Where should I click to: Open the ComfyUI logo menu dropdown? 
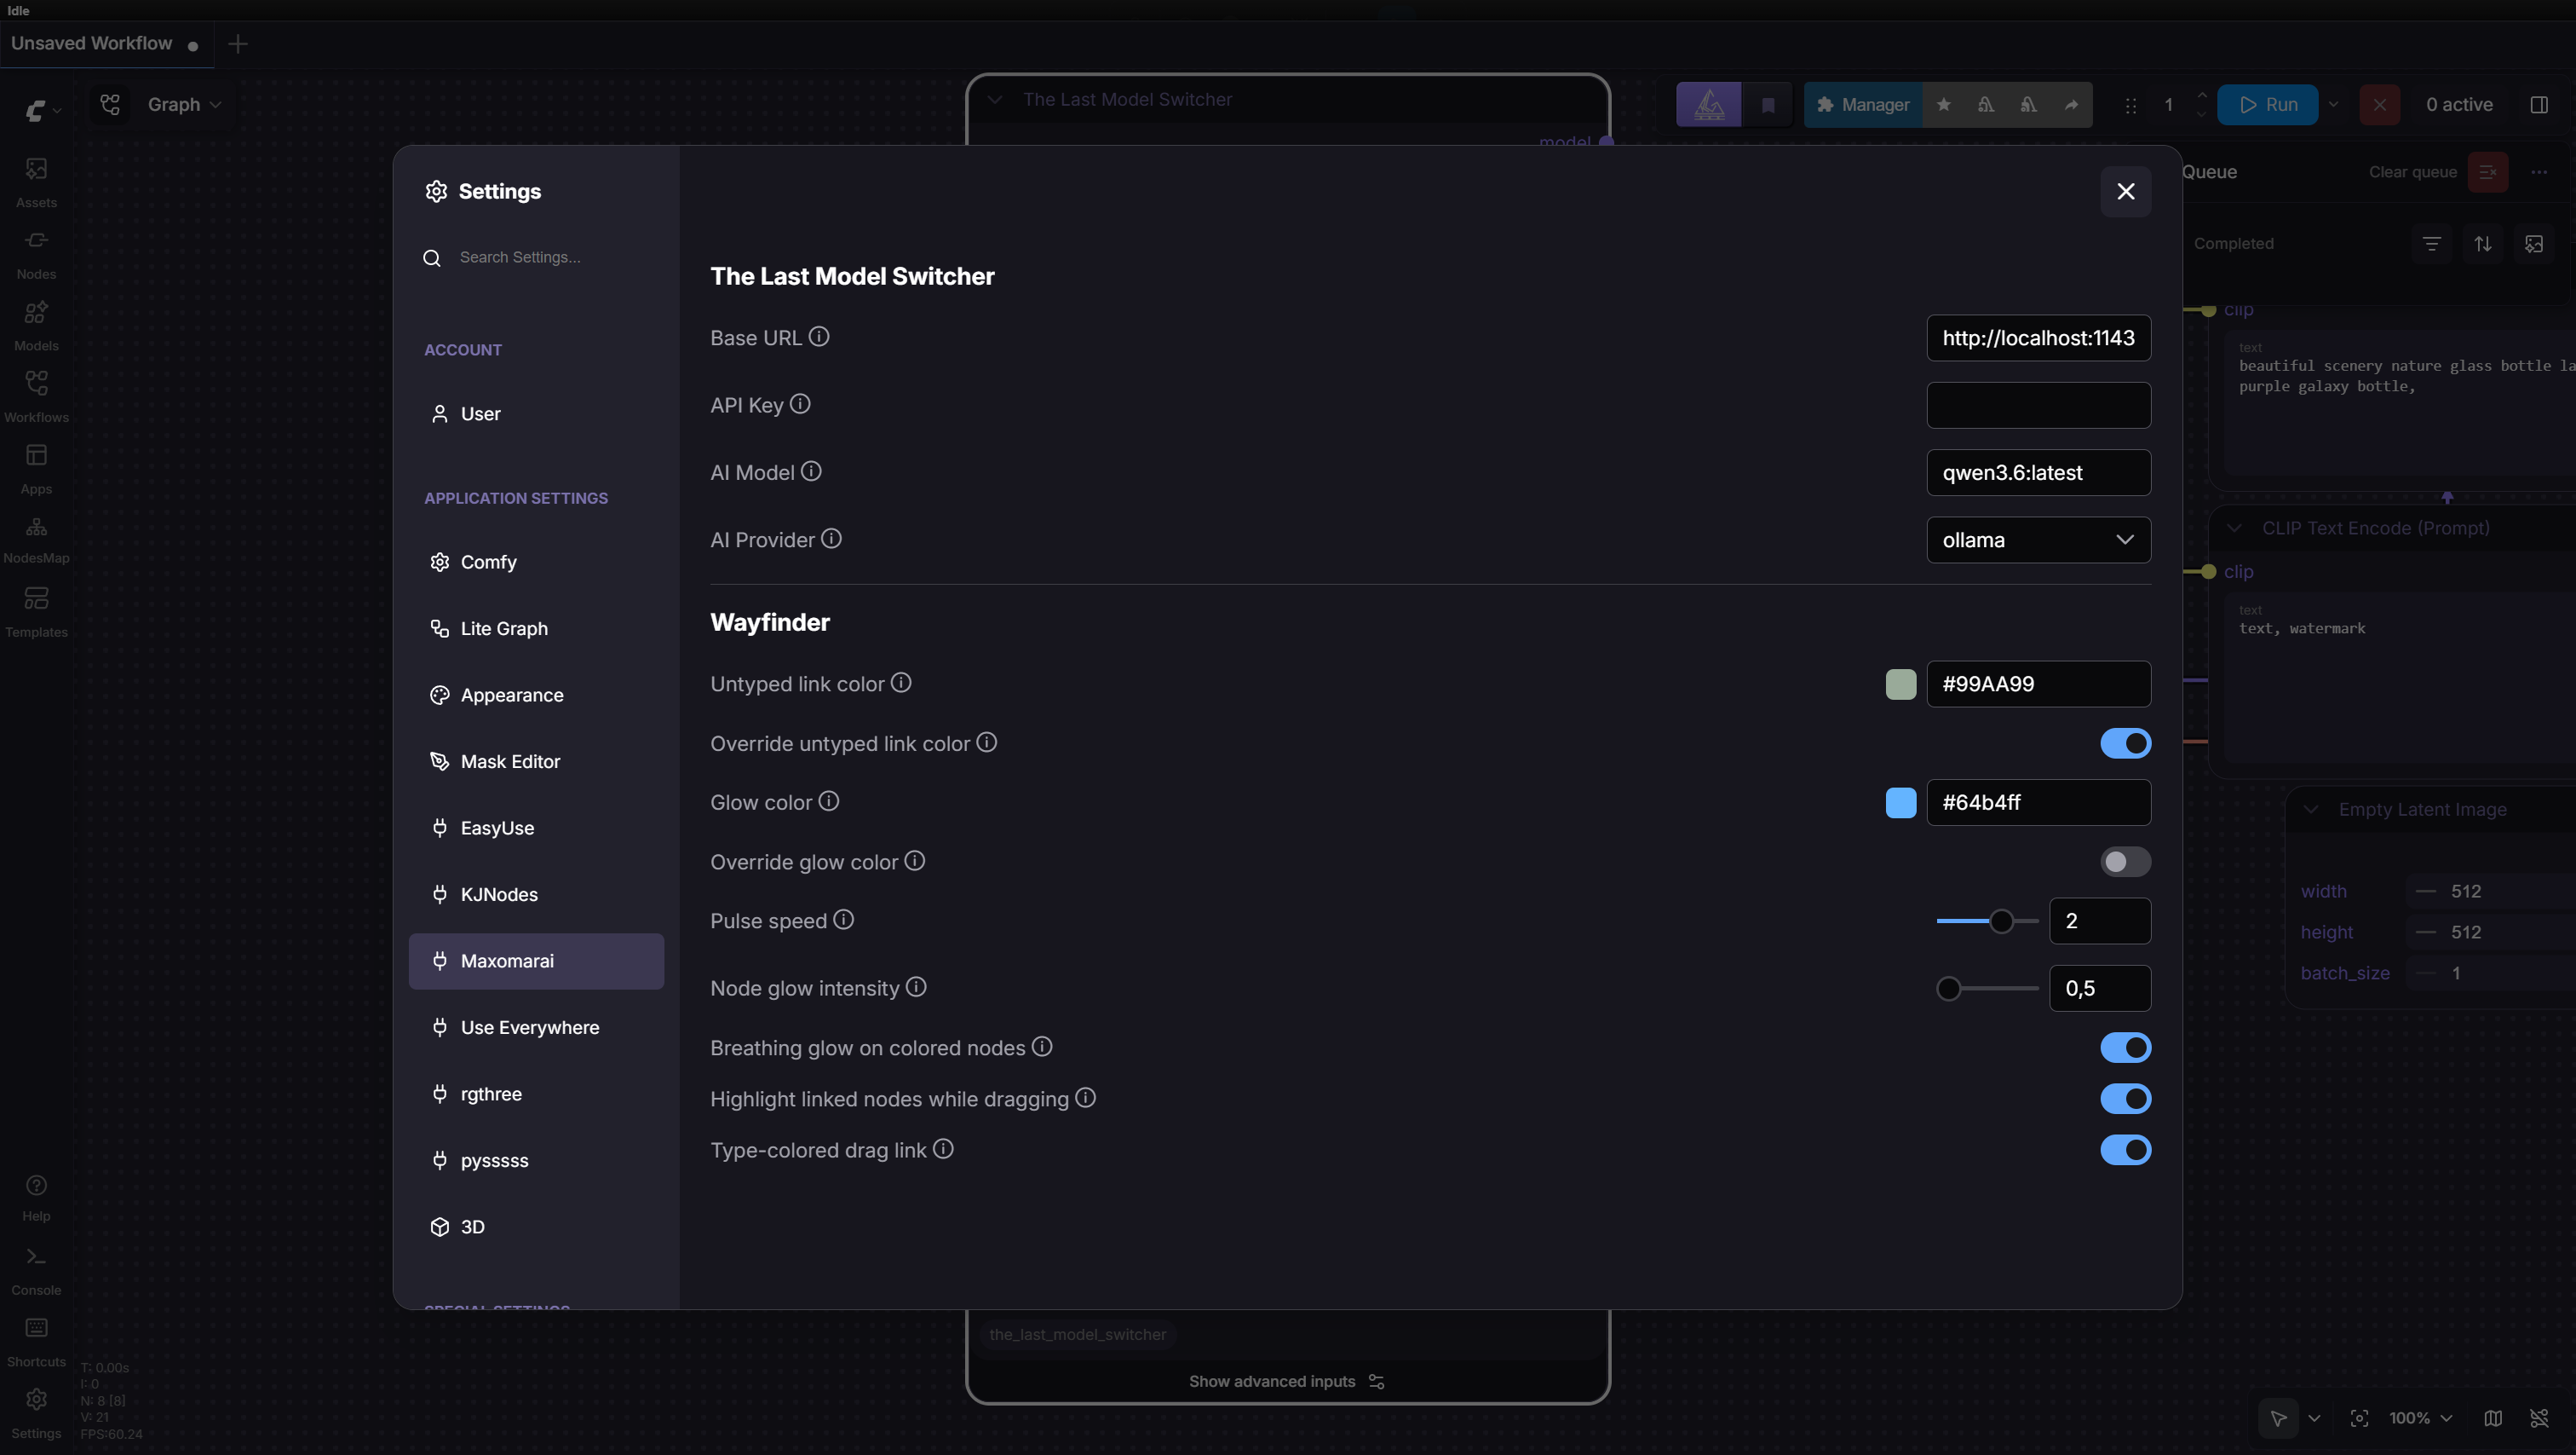click(43, 109)
